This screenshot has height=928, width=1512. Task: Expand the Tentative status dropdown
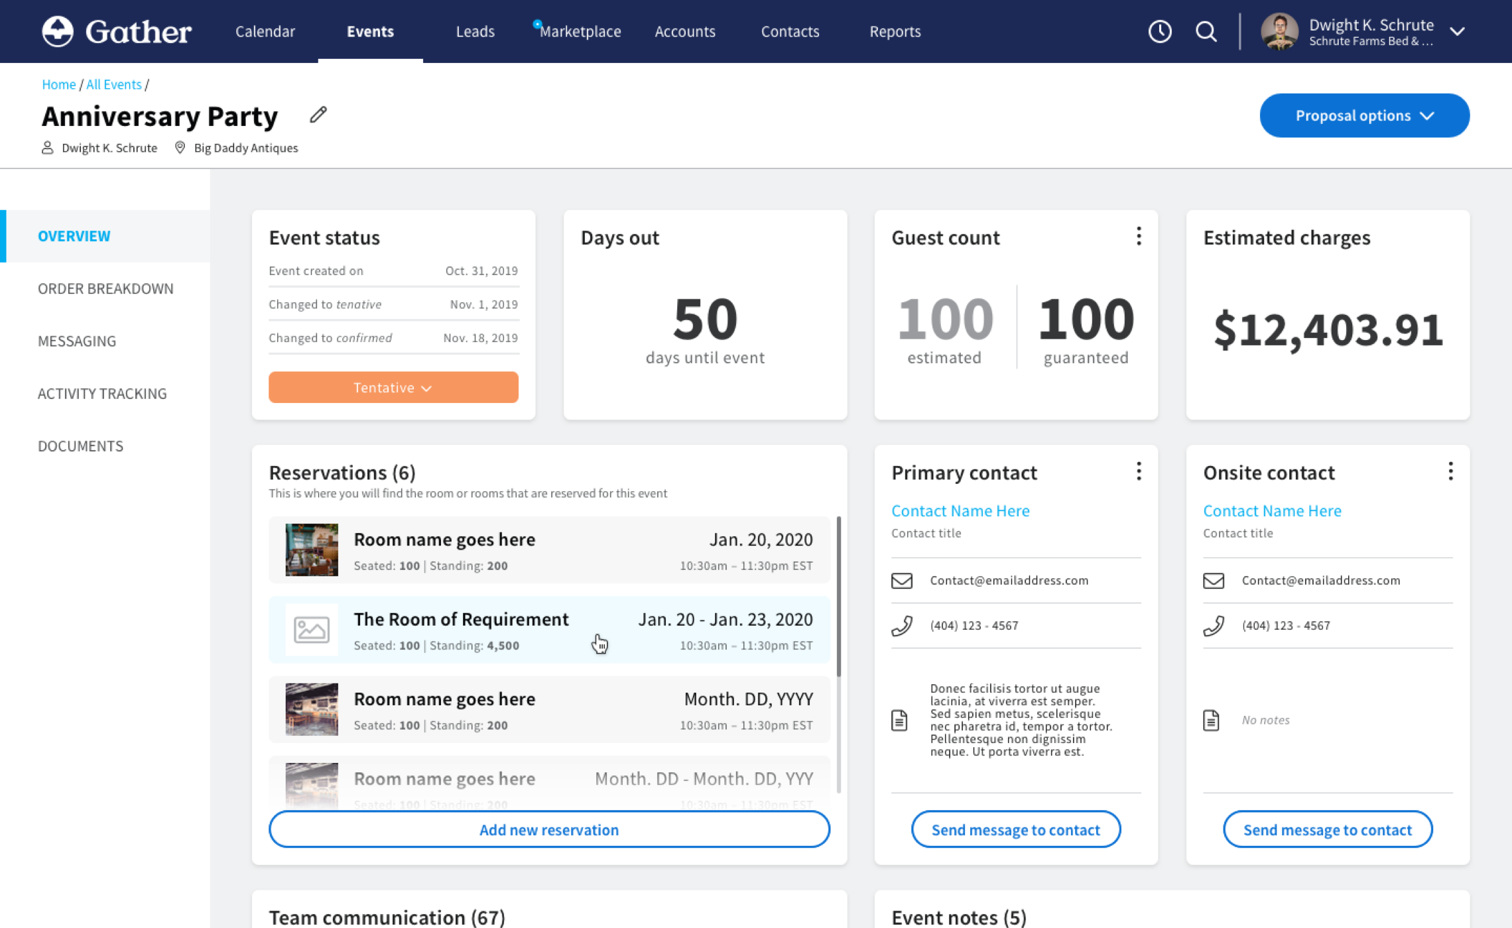[x=393, y=388]
